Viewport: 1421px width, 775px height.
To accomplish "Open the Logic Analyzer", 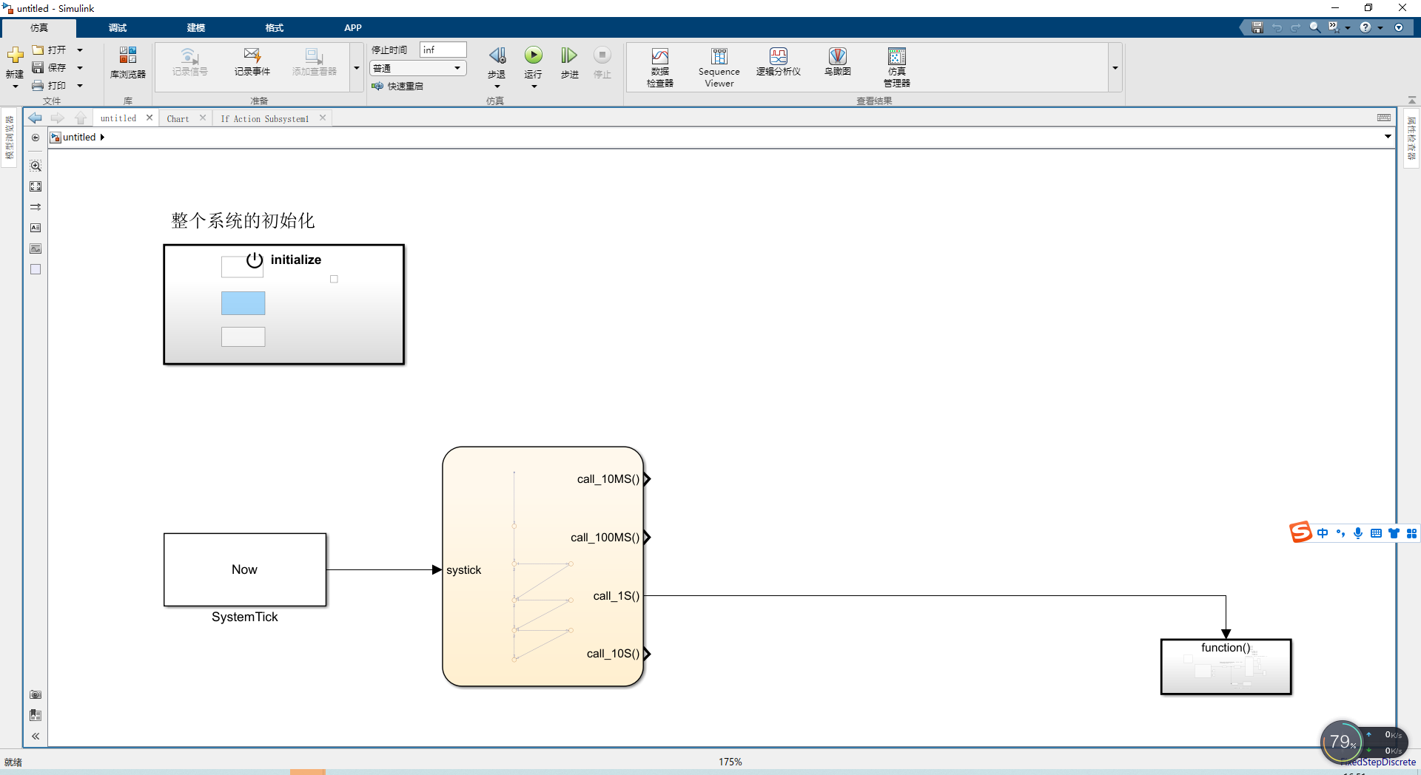I will 779,62.
